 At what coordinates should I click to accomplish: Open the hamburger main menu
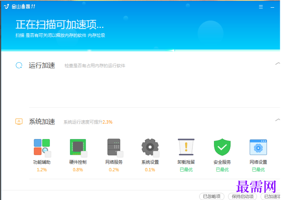261,7
